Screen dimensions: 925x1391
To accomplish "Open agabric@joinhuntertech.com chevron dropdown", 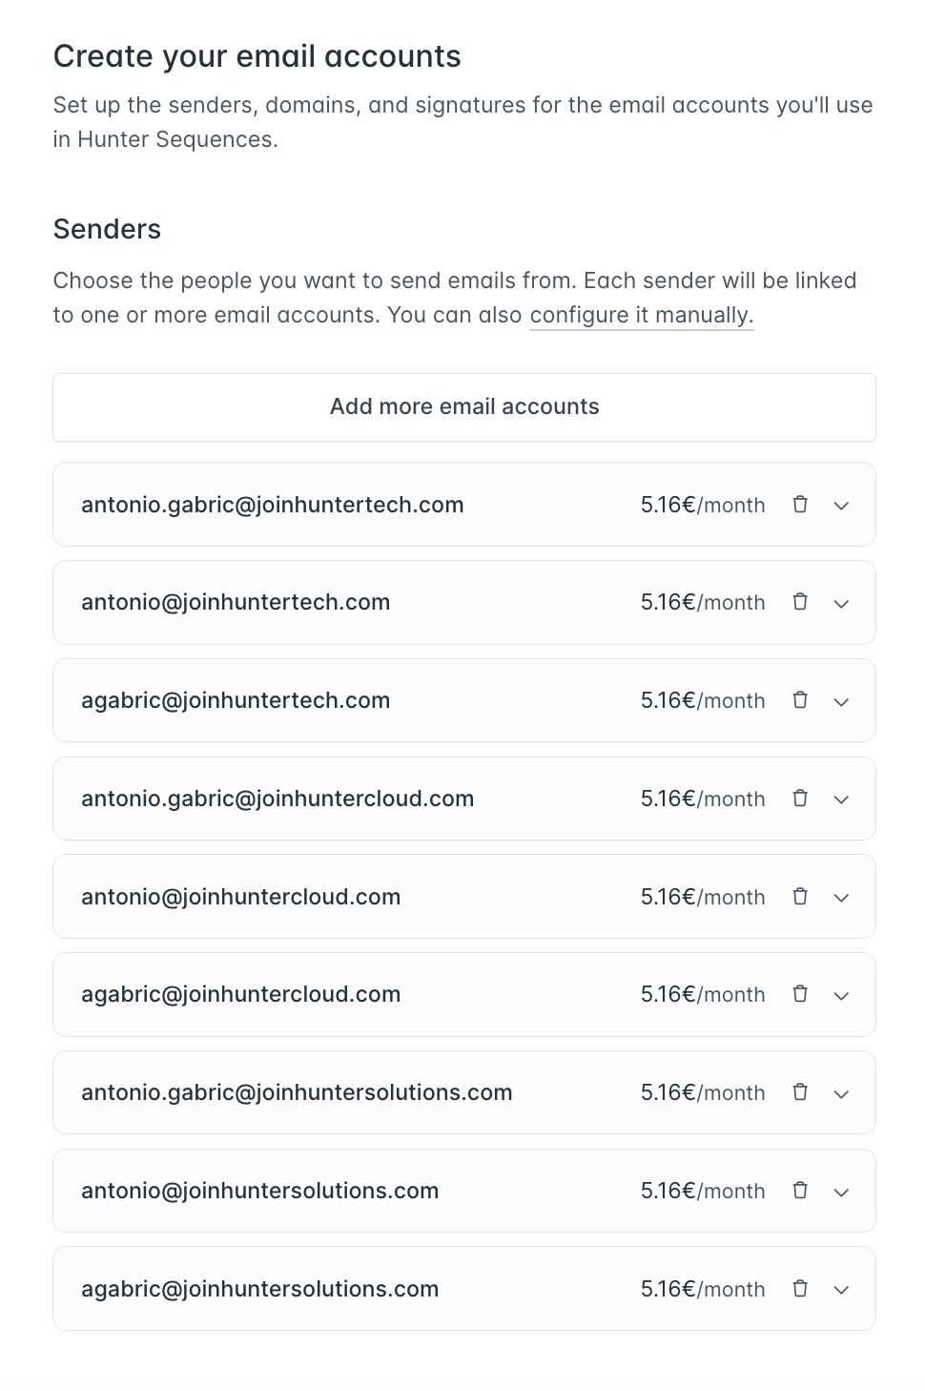I will (841, 701).
